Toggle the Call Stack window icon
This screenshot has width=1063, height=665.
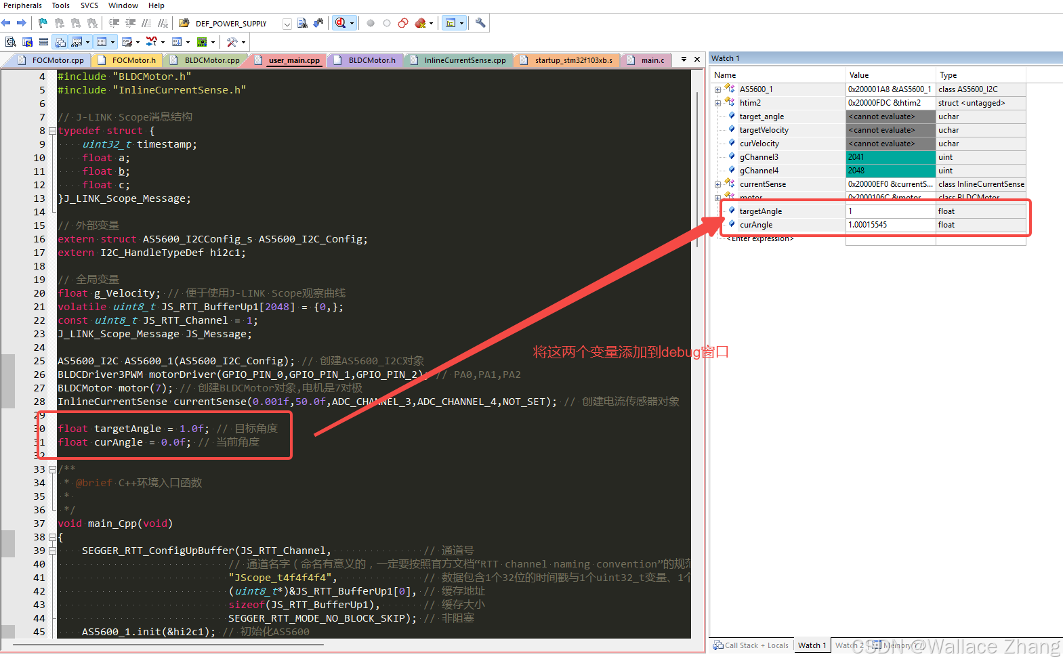click(60, 42)
